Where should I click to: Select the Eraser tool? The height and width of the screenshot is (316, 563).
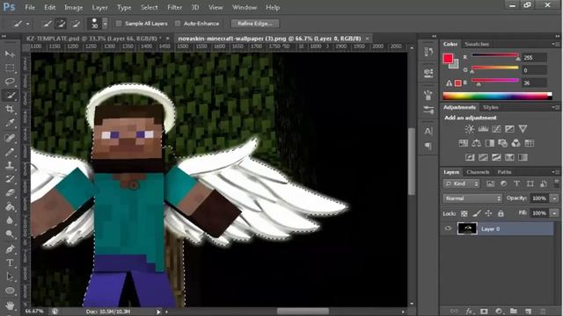(10, 193)
